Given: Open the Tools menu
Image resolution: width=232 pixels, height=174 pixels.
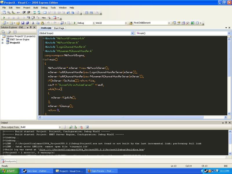Looking at the screenshot, I should point(53,8).
